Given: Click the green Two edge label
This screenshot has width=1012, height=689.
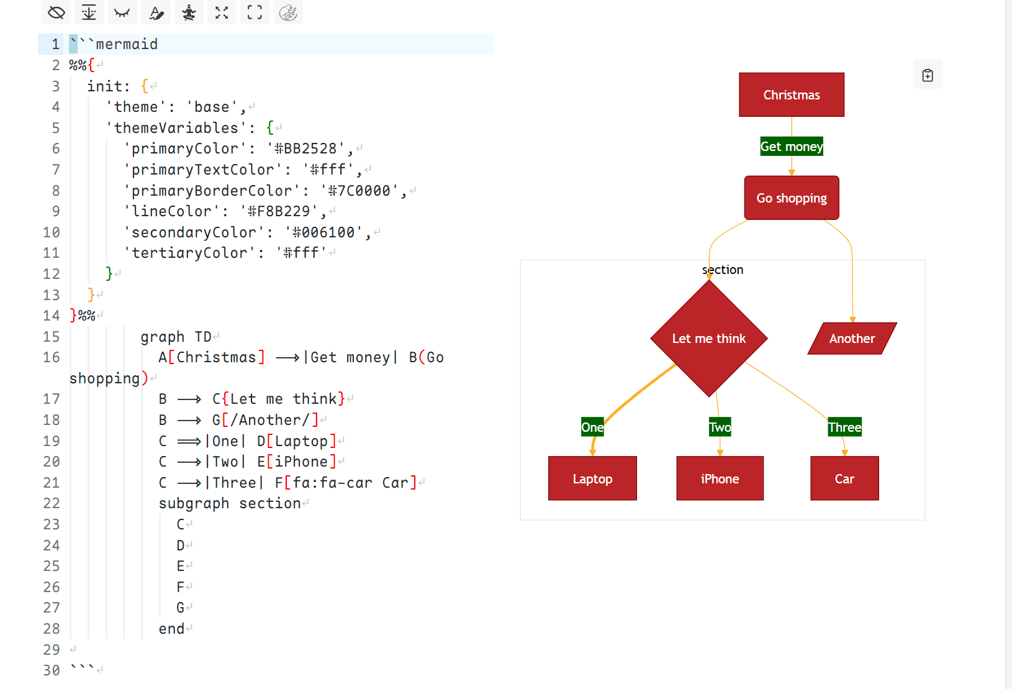Looking at the screenshot, I should pos(720,427).
